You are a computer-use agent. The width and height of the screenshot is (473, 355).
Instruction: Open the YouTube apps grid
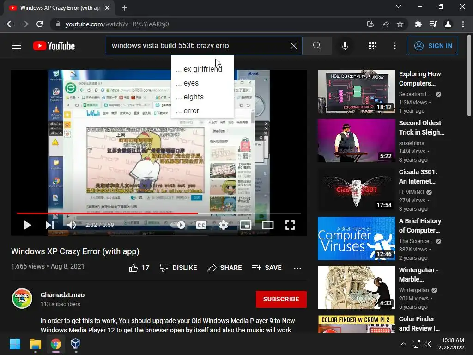point(373,46)
